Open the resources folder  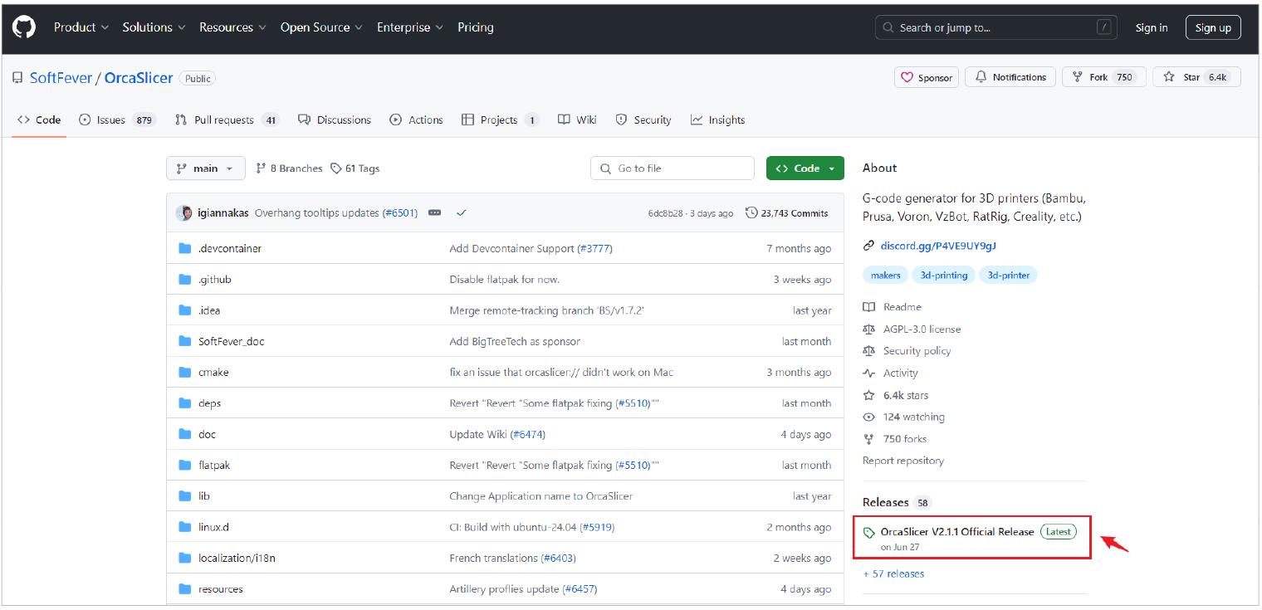(221, 589)
